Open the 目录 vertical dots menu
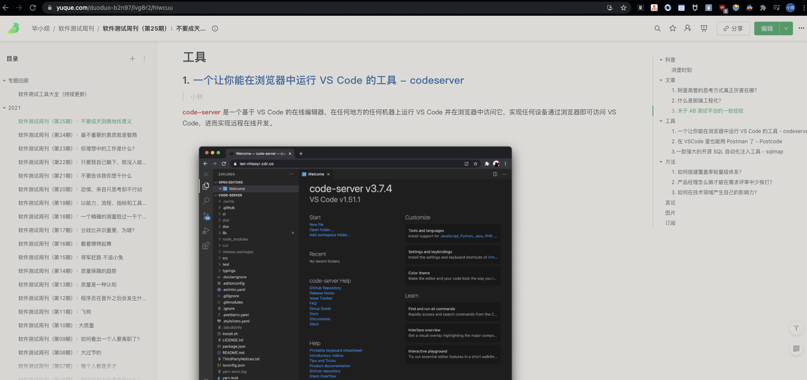This screenshot has height=380, width=807. click(144, 59)
